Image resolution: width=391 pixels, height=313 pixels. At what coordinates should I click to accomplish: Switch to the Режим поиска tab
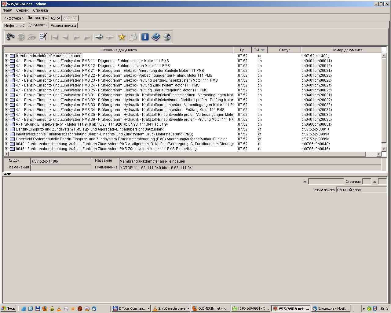pyautogui.click(x=63, y=25)
